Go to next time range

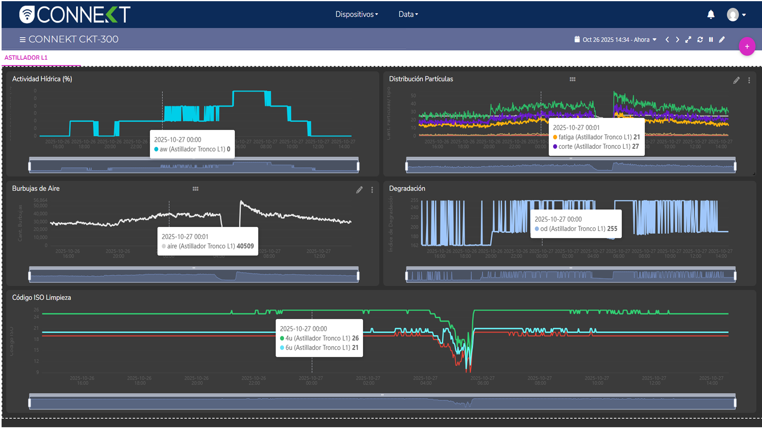(677, 40)
